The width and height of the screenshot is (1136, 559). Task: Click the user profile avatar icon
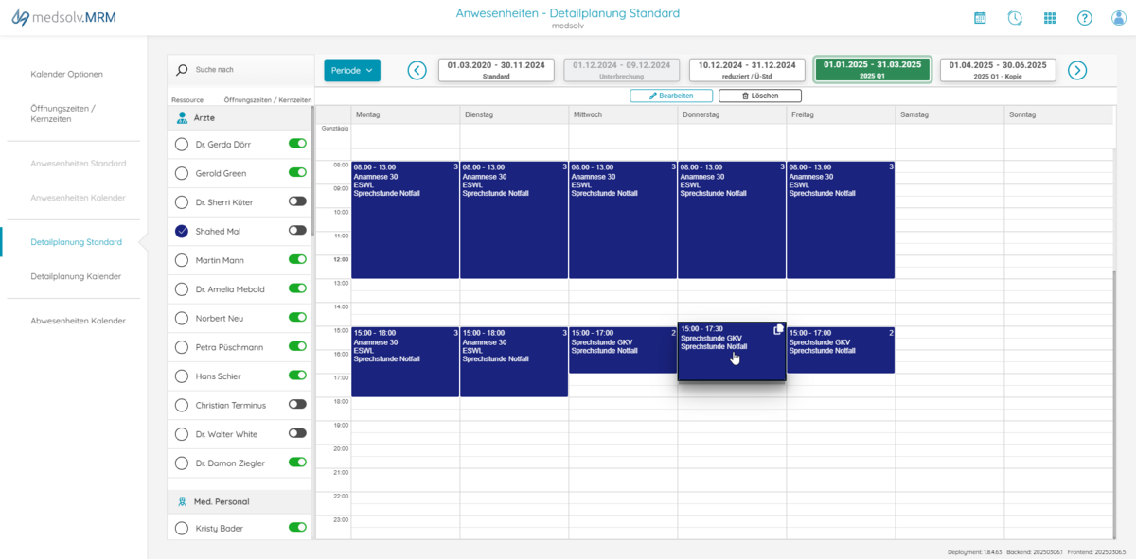click(1118, 18)
